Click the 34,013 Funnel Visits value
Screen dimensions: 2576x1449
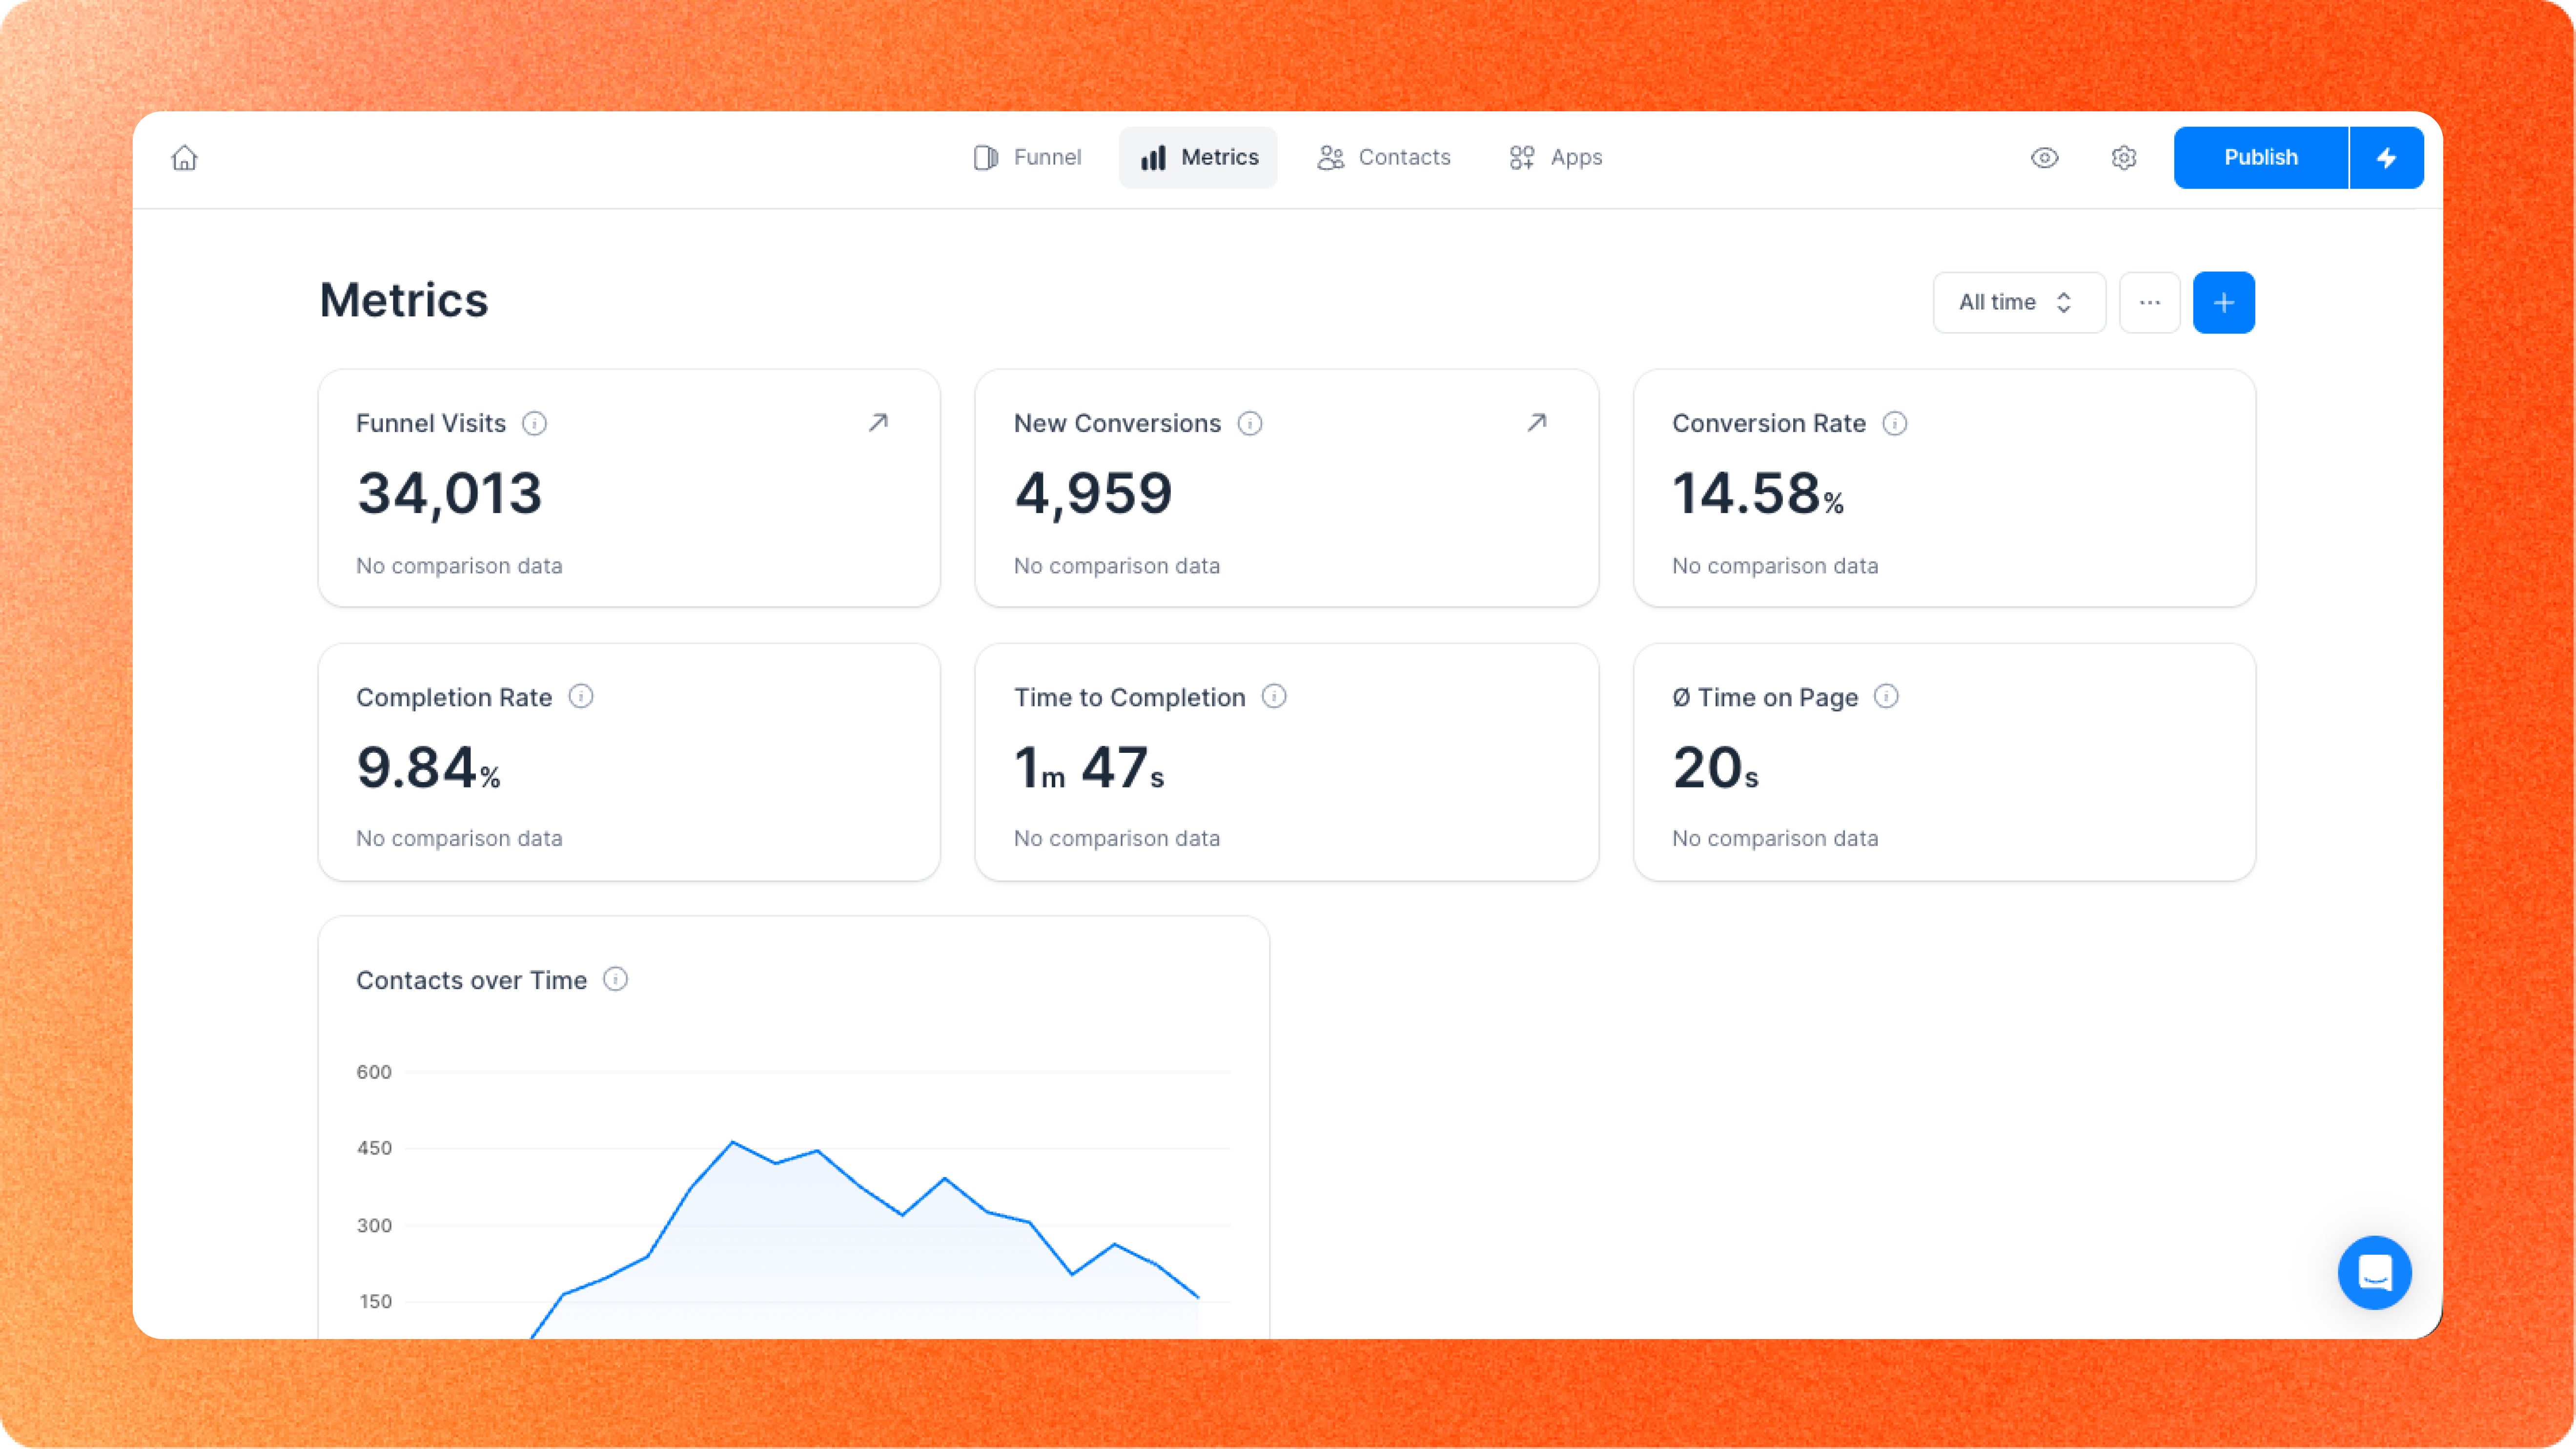[x=450, y=494]
